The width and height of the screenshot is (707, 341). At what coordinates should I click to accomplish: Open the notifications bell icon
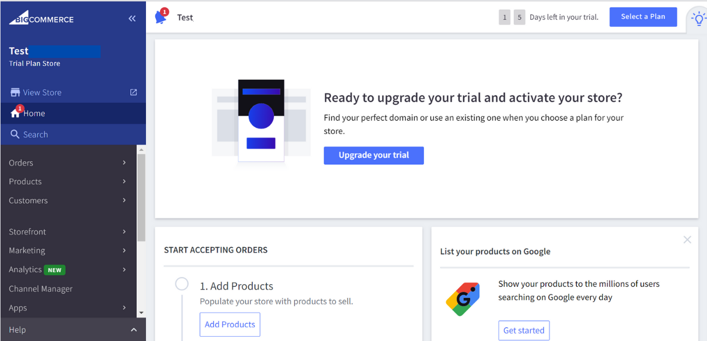tap(161, 17)
